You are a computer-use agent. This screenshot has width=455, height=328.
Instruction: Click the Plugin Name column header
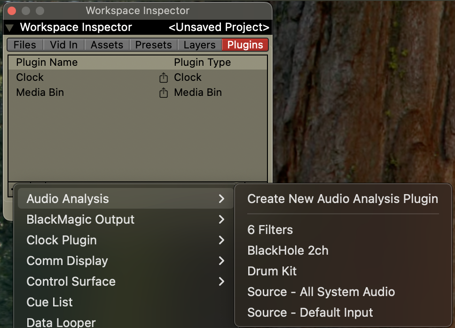[x=47, y=62]
